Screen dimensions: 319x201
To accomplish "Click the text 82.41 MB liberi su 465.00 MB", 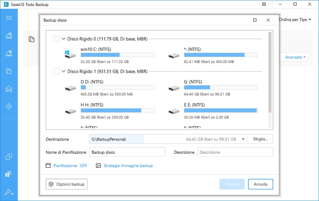I will 209,62.
